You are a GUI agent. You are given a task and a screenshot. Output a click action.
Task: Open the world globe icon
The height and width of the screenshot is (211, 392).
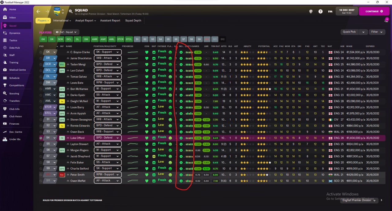click(311, 11)
